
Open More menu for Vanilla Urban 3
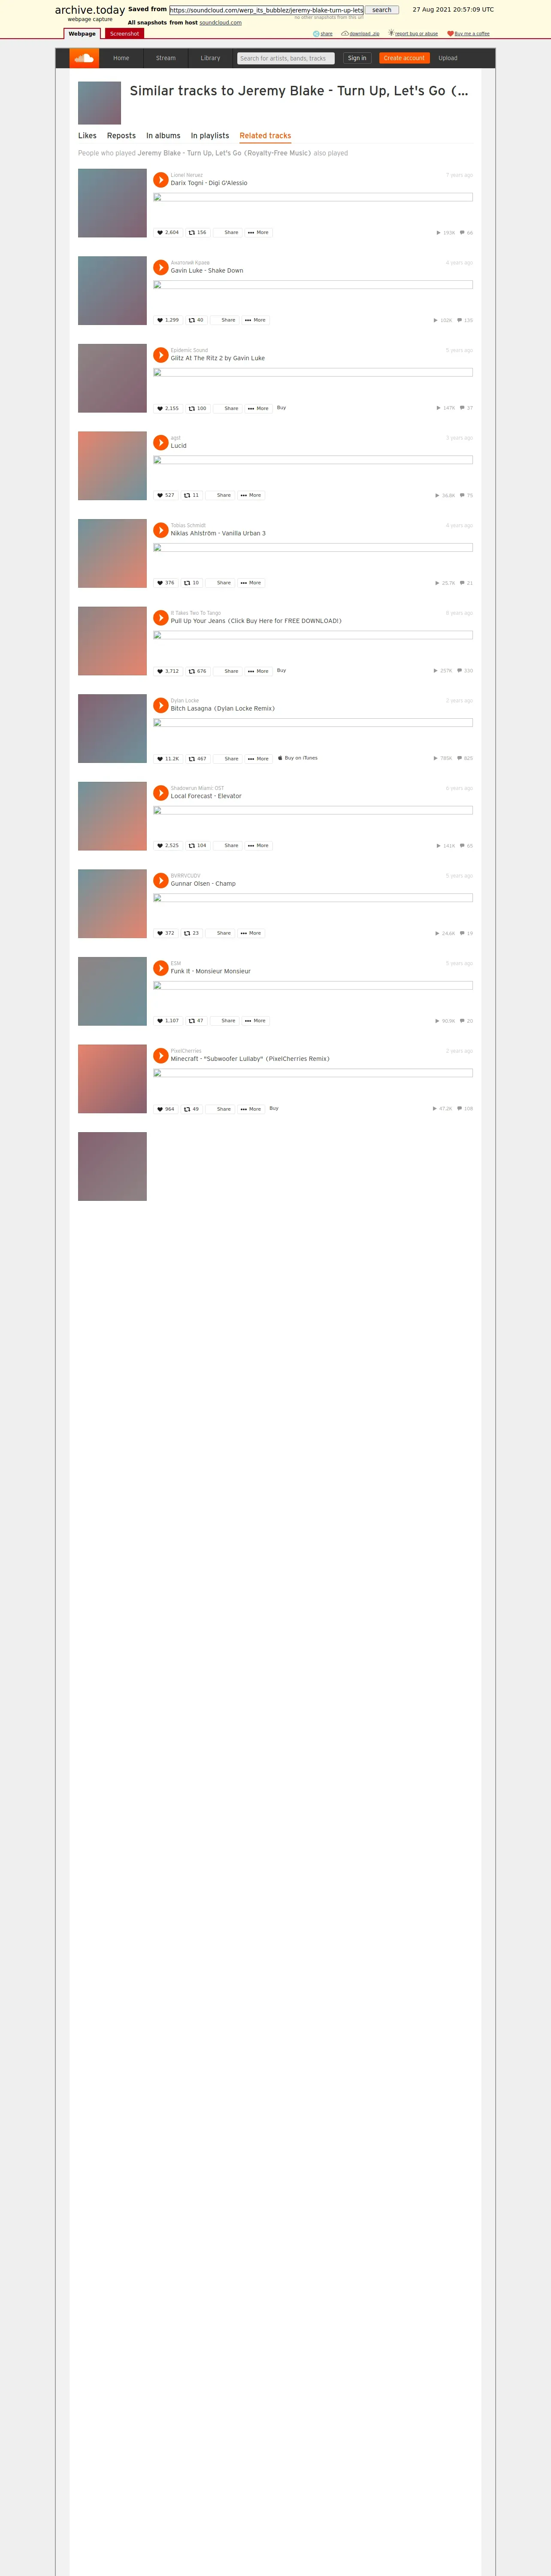(x=251, y=583)
